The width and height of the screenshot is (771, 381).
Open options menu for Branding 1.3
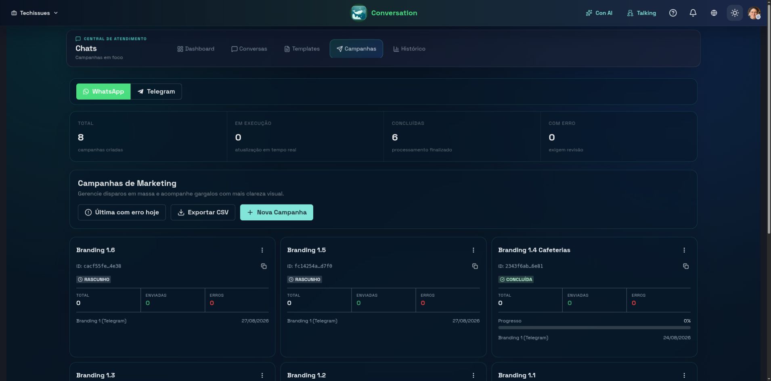[x=262, y=375]
